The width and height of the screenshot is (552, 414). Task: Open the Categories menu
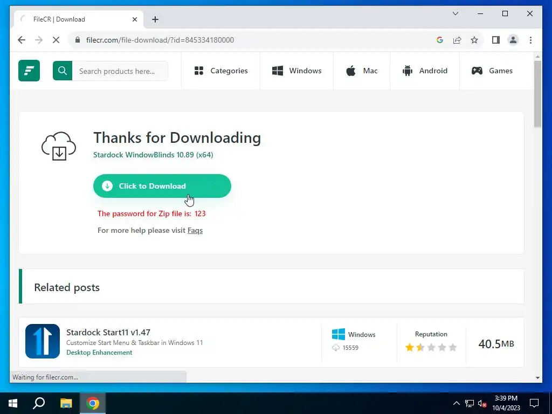[220, 71]
